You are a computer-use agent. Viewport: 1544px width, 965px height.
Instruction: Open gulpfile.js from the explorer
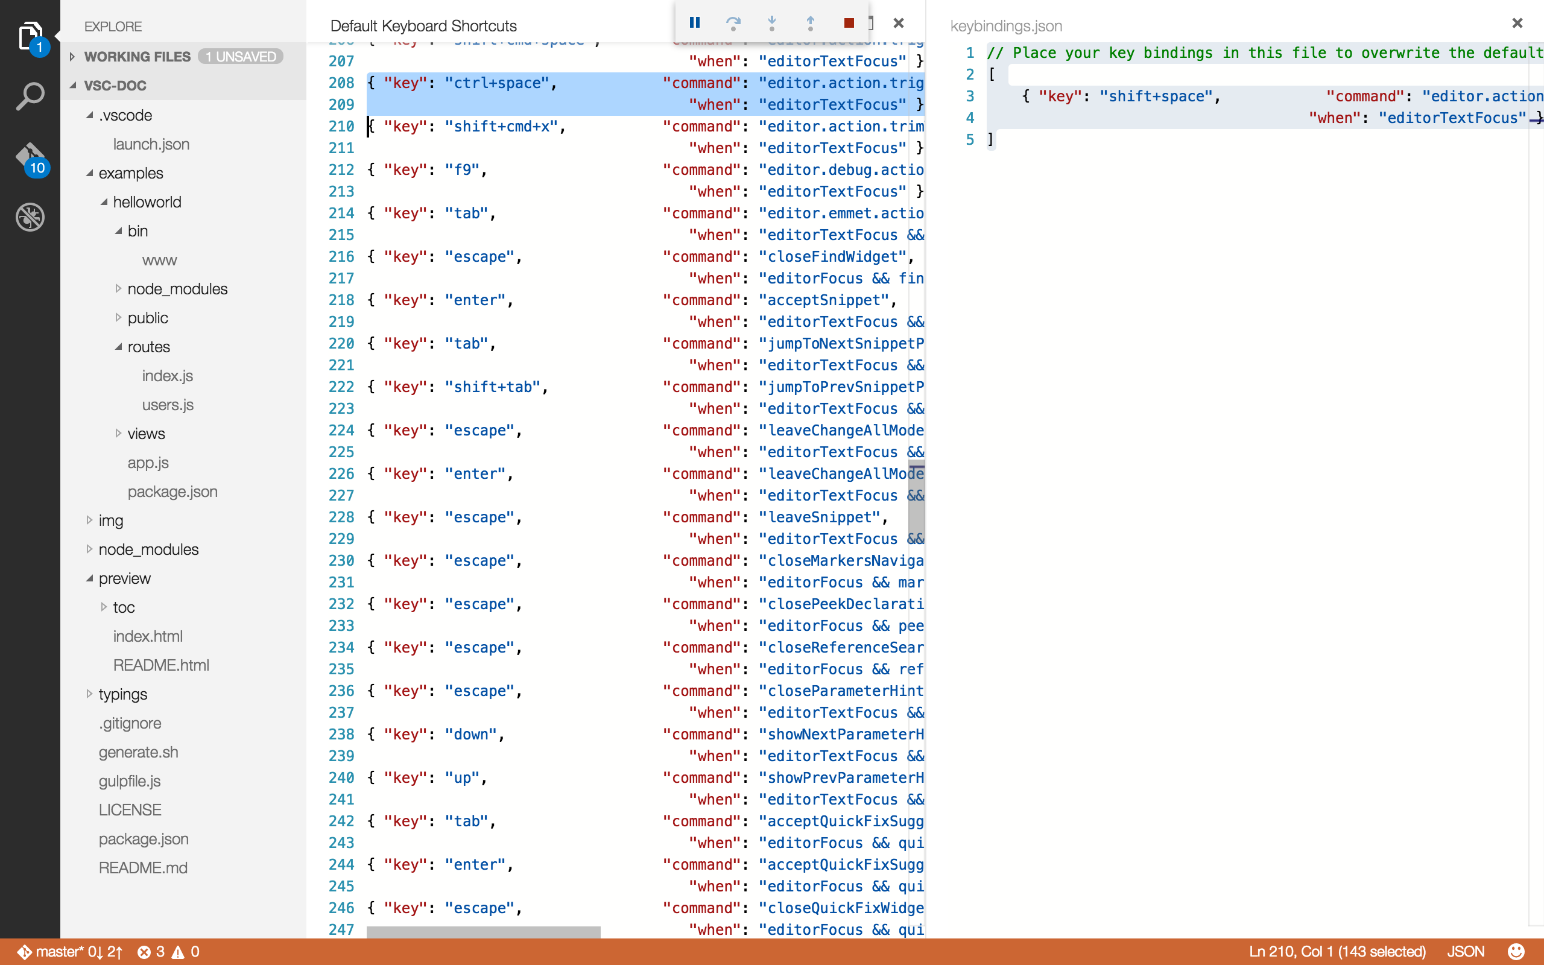click(129, 780)
